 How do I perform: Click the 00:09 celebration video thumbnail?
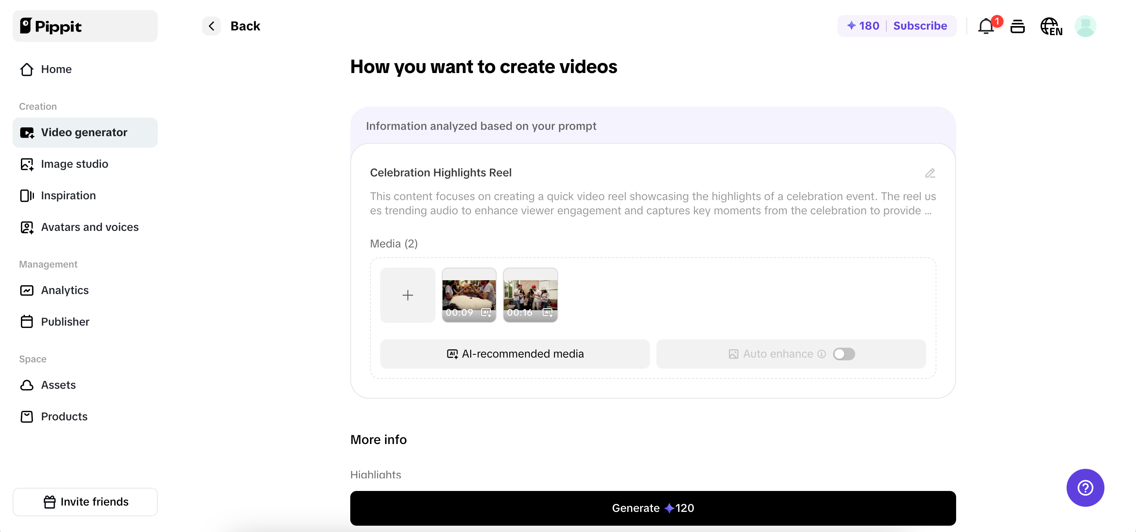[469, 295]
